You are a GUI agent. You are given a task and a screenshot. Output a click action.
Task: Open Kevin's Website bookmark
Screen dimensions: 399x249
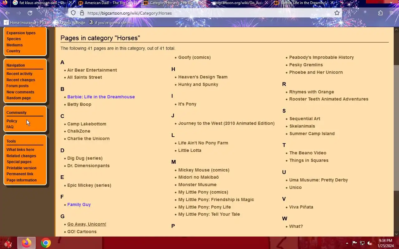click(69, 23)
